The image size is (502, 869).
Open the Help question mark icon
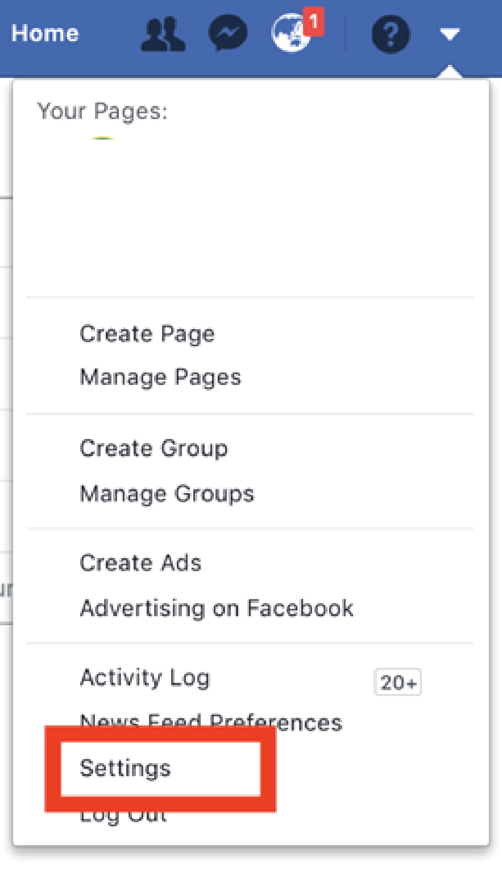pos(390,34)
